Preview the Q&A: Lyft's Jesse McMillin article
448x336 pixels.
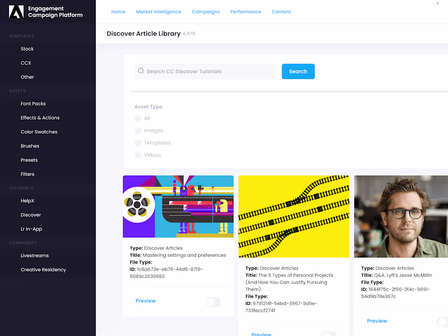point(377,321)
